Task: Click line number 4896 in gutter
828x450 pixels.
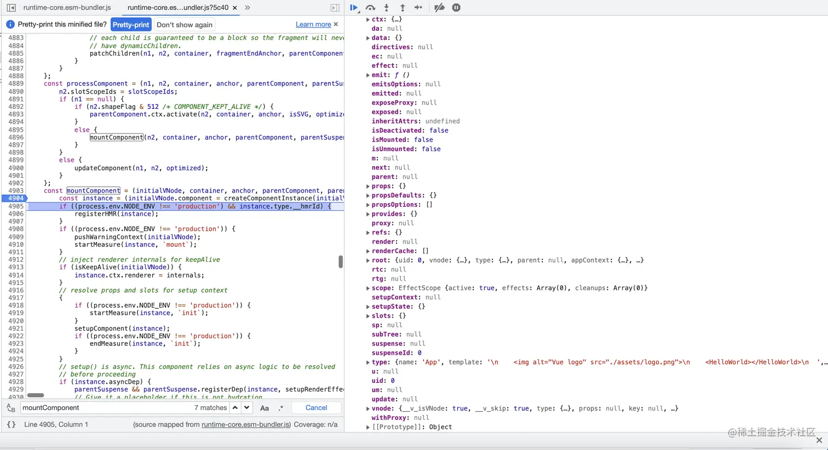Action: point(16,137)
